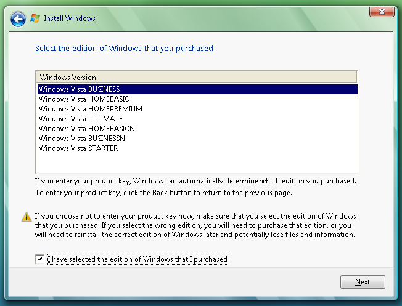Click the 'Install Windows' title text

click(70, 18)
